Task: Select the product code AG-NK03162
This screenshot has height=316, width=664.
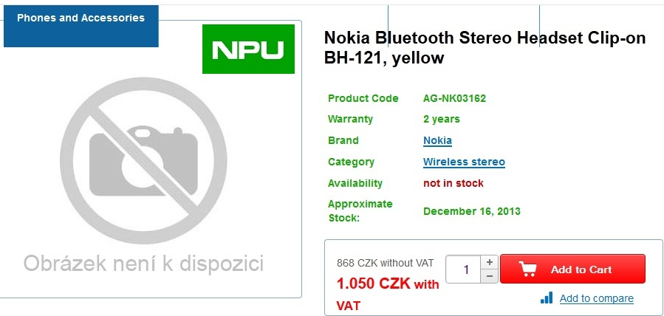Action: tap(454, 98)
